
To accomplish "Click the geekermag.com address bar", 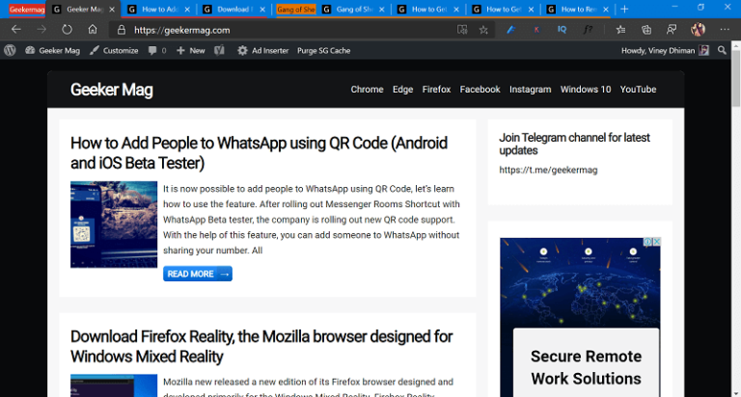I will pos(289,30).
